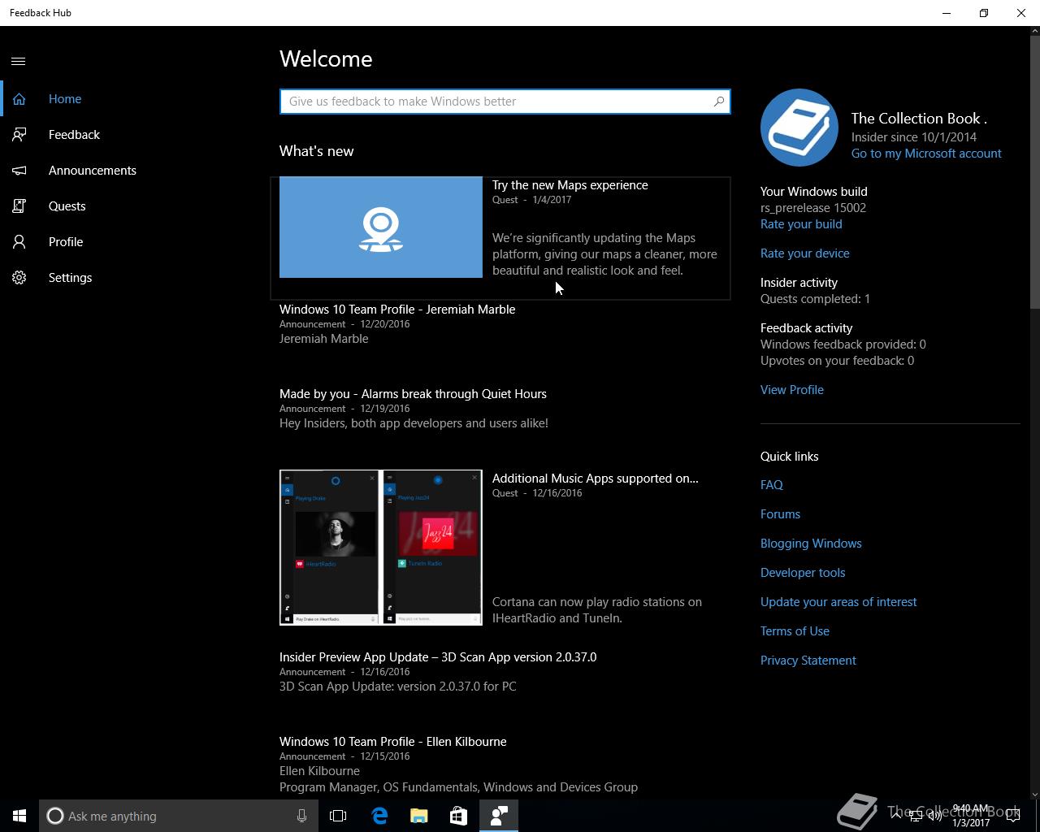Click the View Profile link

pyautogui.click(x=792, y=390)
